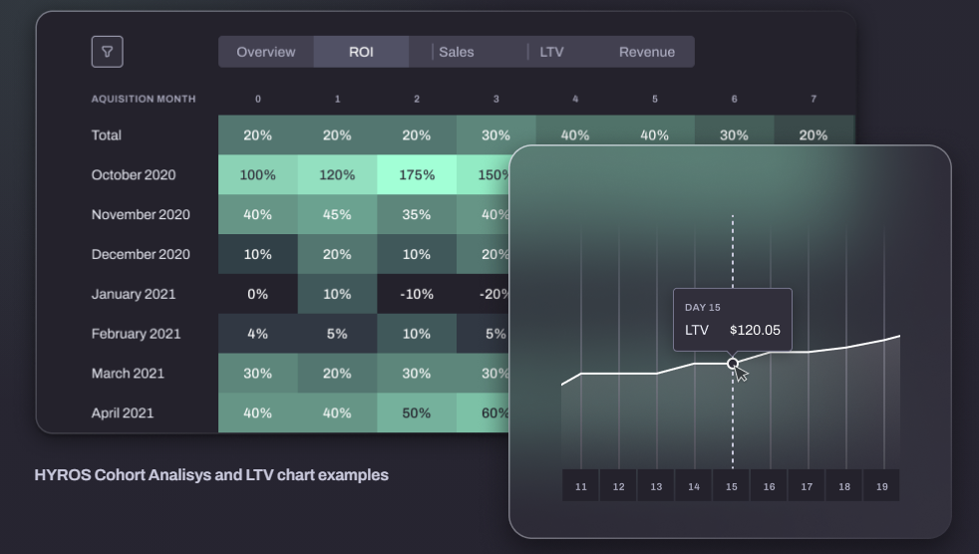Click the Day 15 LTV $120.05 tooltip

[x=733, y=320]
